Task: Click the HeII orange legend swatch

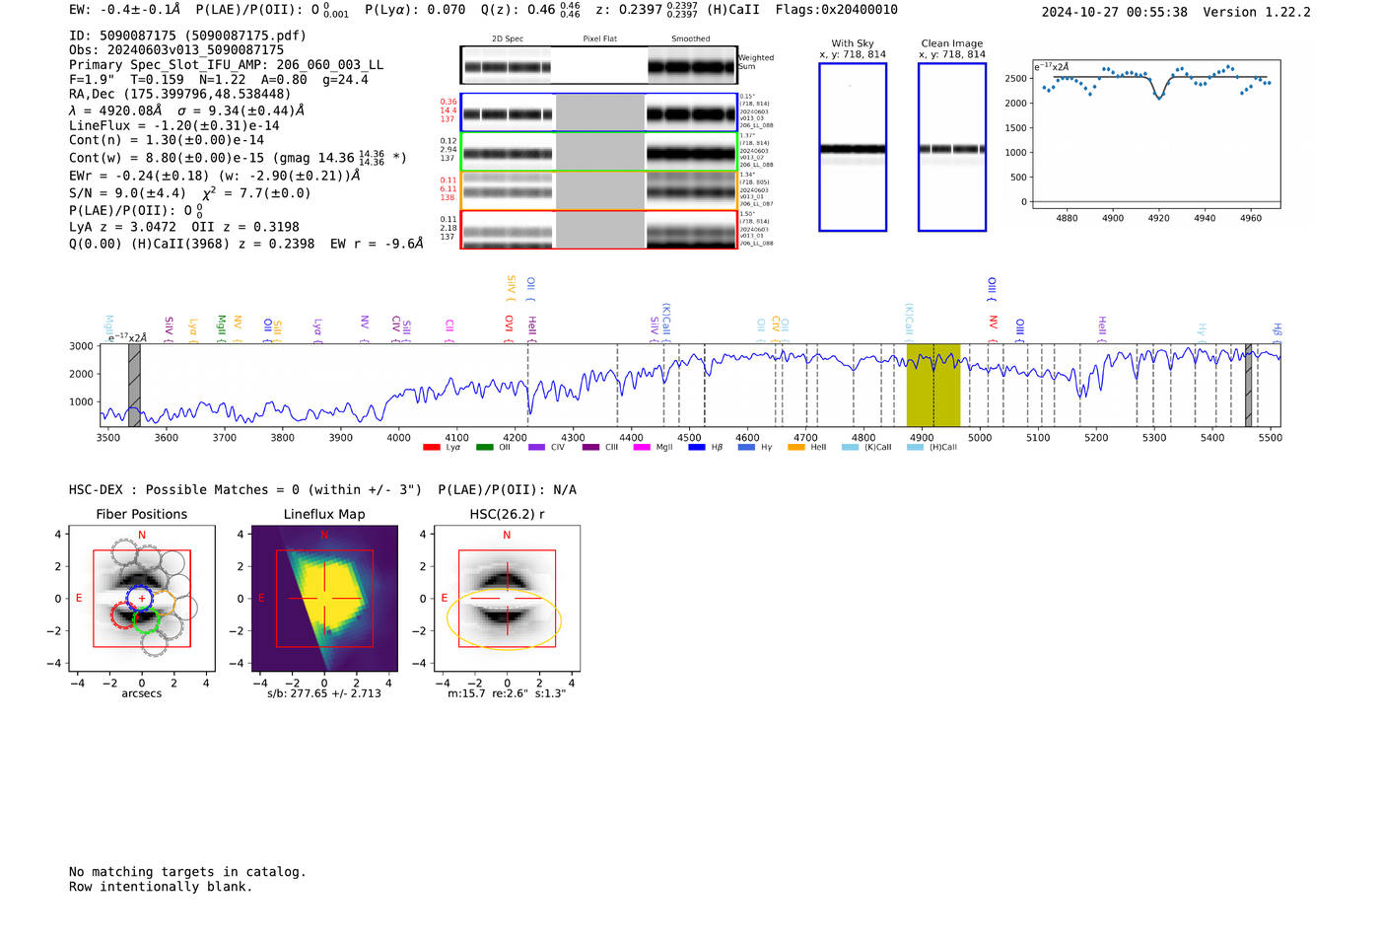Action: pos(796,447)
